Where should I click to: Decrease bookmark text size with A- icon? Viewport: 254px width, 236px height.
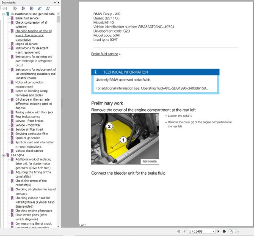pos(48,8)
